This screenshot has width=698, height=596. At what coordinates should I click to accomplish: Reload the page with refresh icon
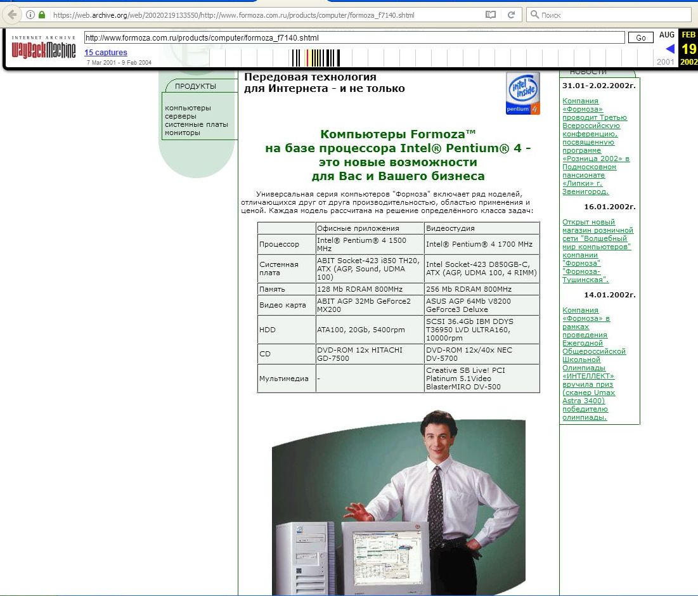click(512, 15)
